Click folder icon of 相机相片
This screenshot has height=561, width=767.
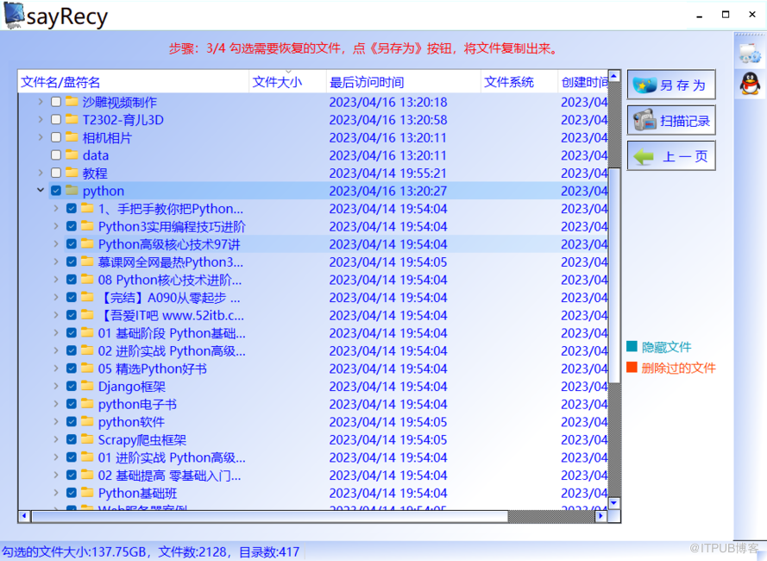tap(72, 137)
